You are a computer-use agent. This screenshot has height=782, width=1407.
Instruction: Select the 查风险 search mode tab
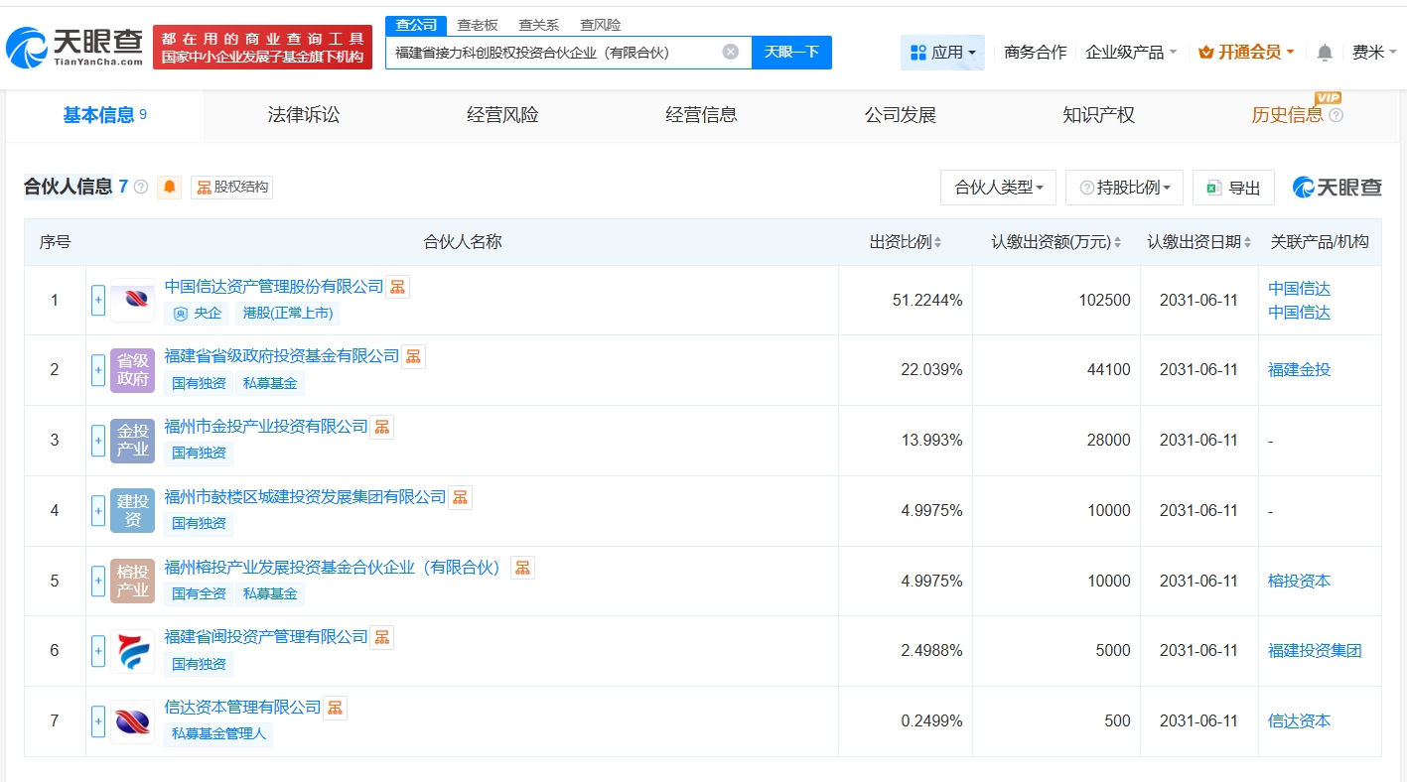click(601, 25)
